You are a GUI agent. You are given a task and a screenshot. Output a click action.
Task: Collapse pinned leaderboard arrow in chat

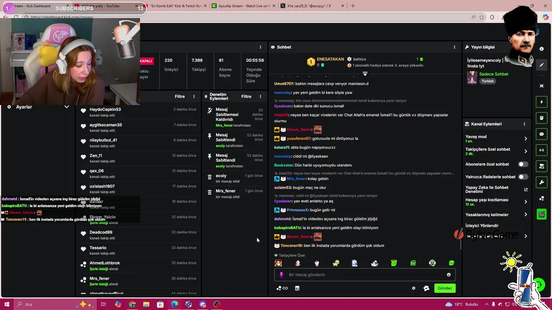[365, 74]
